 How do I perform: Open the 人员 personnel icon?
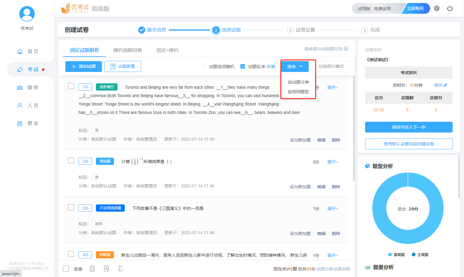point(20,106)
